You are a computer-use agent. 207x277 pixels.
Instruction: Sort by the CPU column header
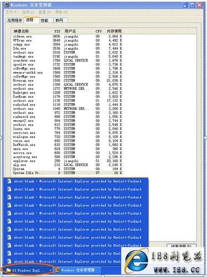pos(99,31)
